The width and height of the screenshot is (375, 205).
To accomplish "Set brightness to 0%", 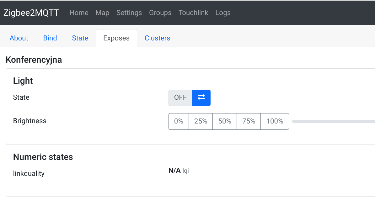I will (179, 121).
